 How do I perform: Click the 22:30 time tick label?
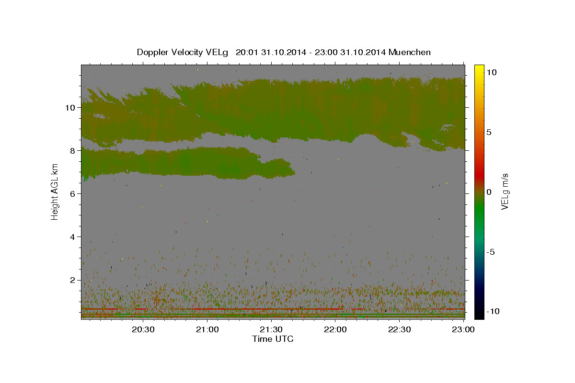pyautogui.click(x=399, y=329)
